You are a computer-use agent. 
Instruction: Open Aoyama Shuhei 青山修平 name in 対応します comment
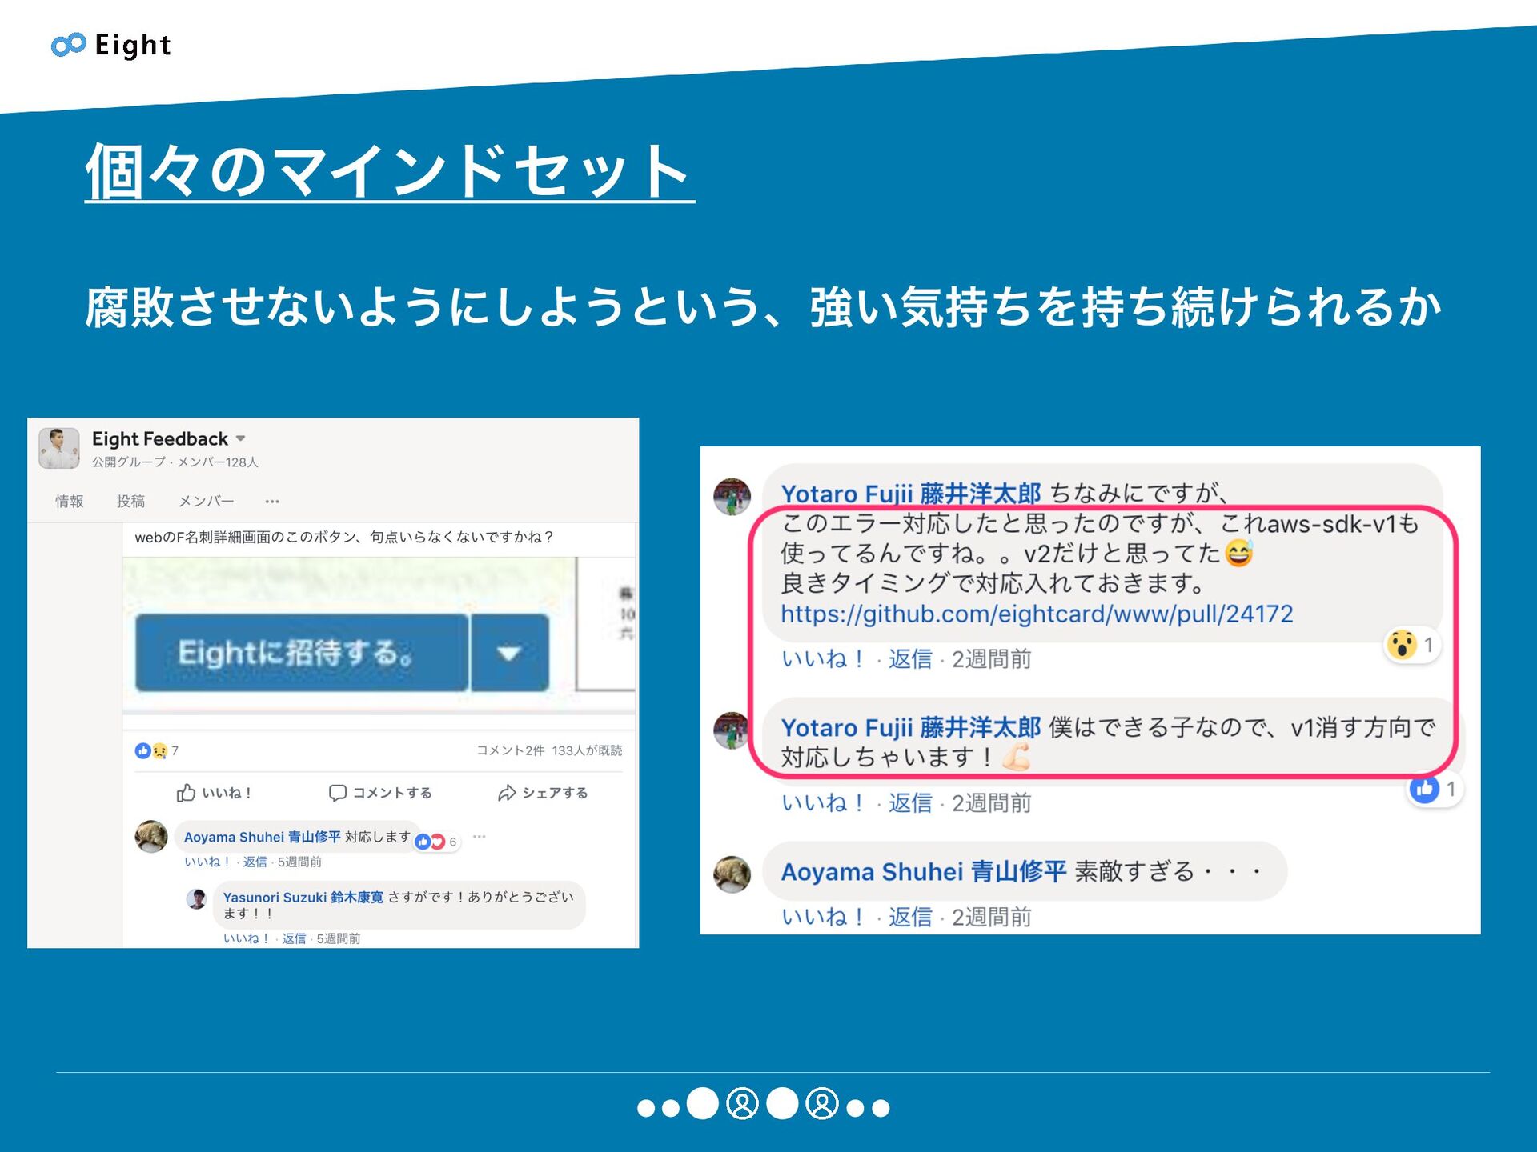pyautogui.click(x=263, y=837)
